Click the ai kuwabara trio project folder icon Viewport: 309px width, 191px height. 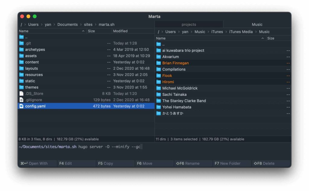click(x=159, y=51)
